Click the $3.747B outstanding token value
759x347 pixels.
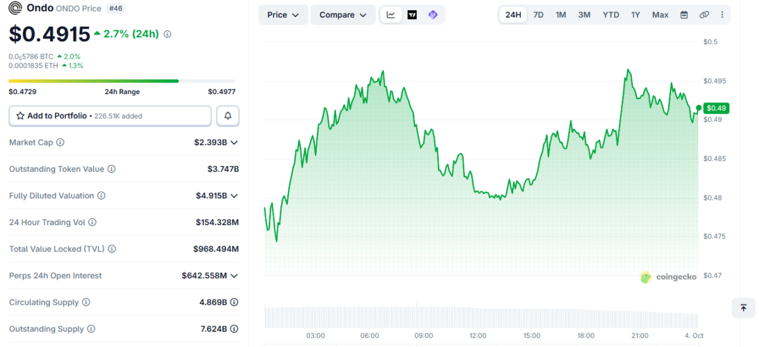tap(223, 169)
